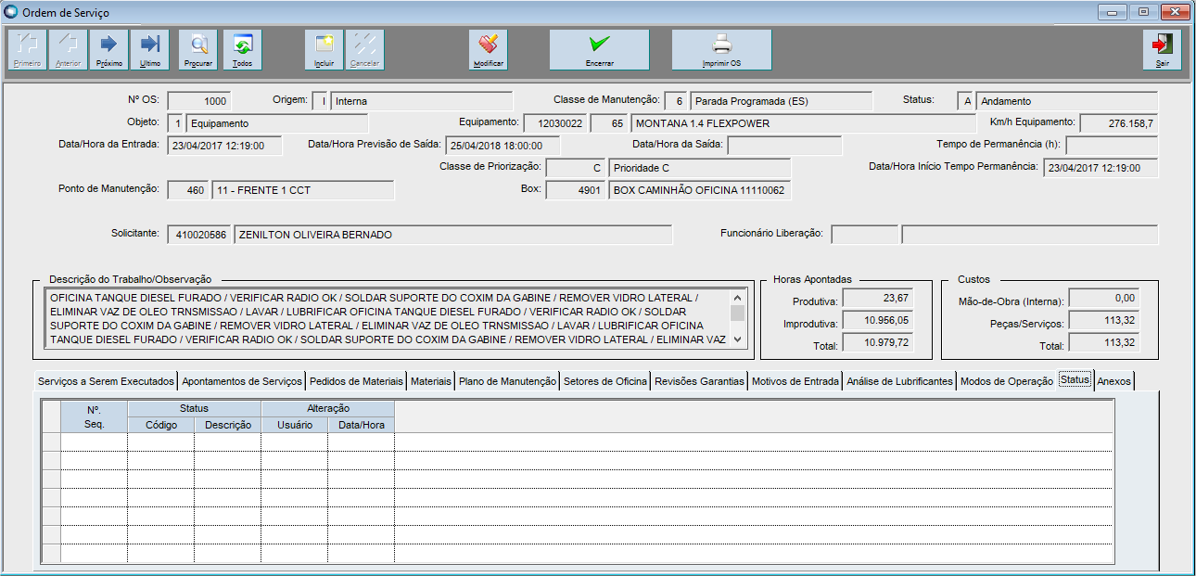The height and width of the screenshot is (576, 1196).
Task: Click Nº. Seq. column header
Action: (x=94, y=416)
